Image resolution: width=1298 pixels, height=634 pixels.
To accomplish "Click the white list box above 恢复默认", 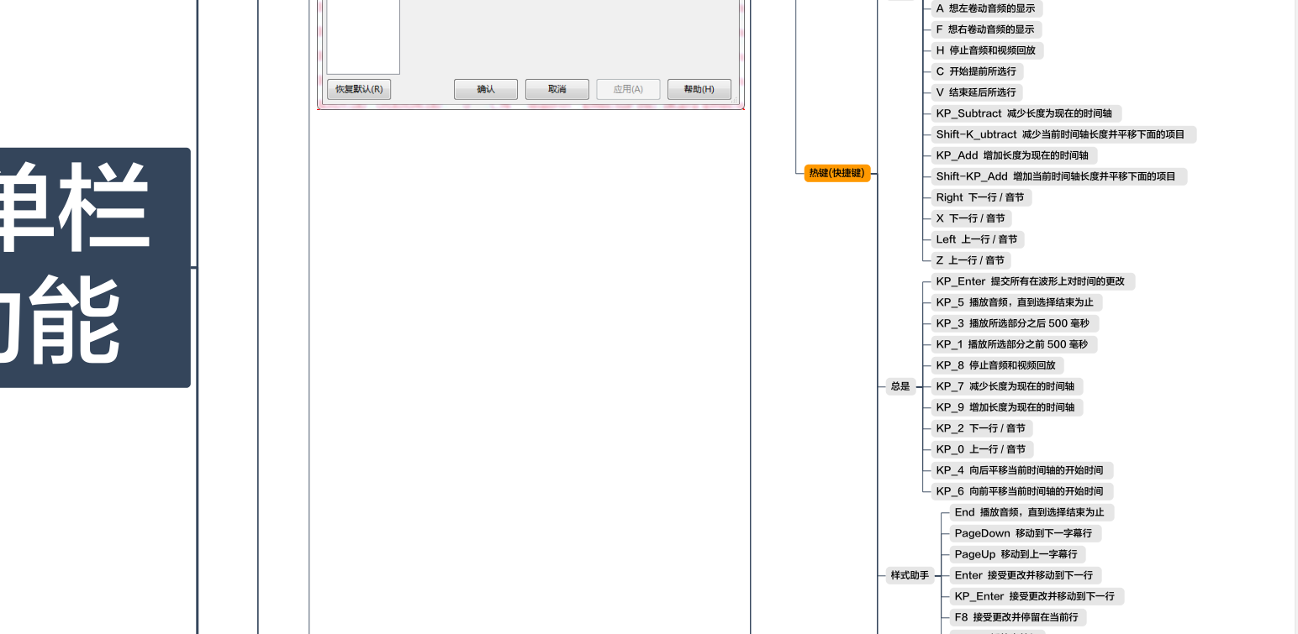I will [363, 37].
